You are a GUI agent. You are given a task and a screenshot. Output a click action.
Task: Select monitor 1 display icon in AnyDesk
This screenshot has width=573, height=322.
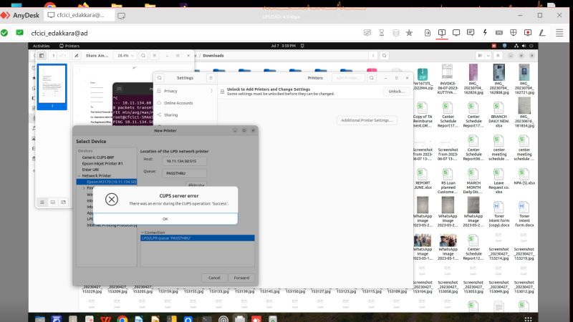point(442,33)
